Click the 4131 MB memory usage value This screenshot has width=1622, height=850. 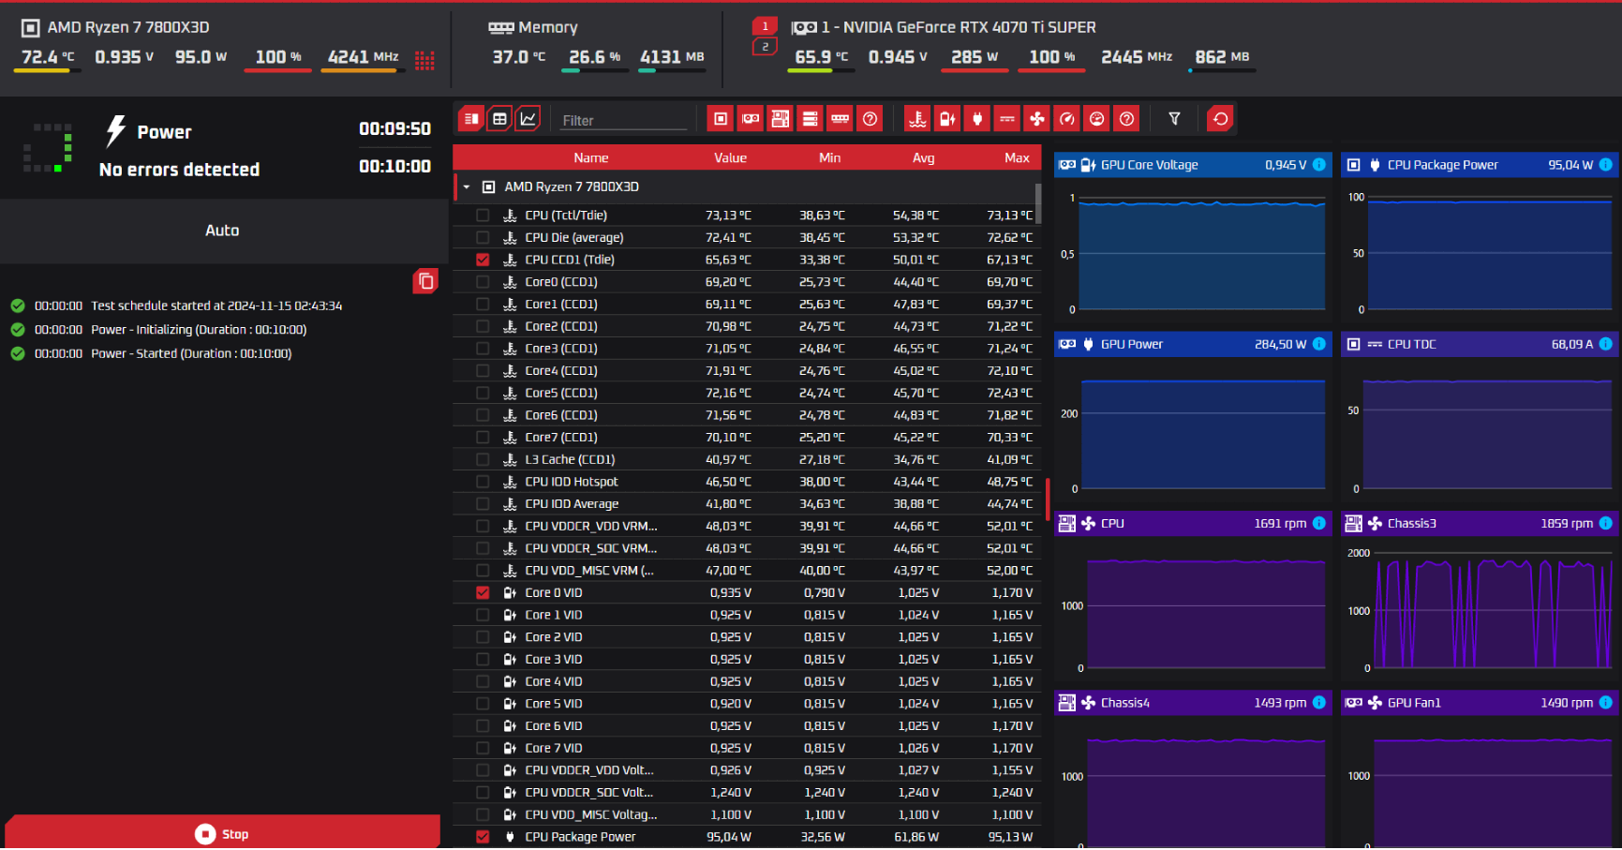[x=672, y=57]
